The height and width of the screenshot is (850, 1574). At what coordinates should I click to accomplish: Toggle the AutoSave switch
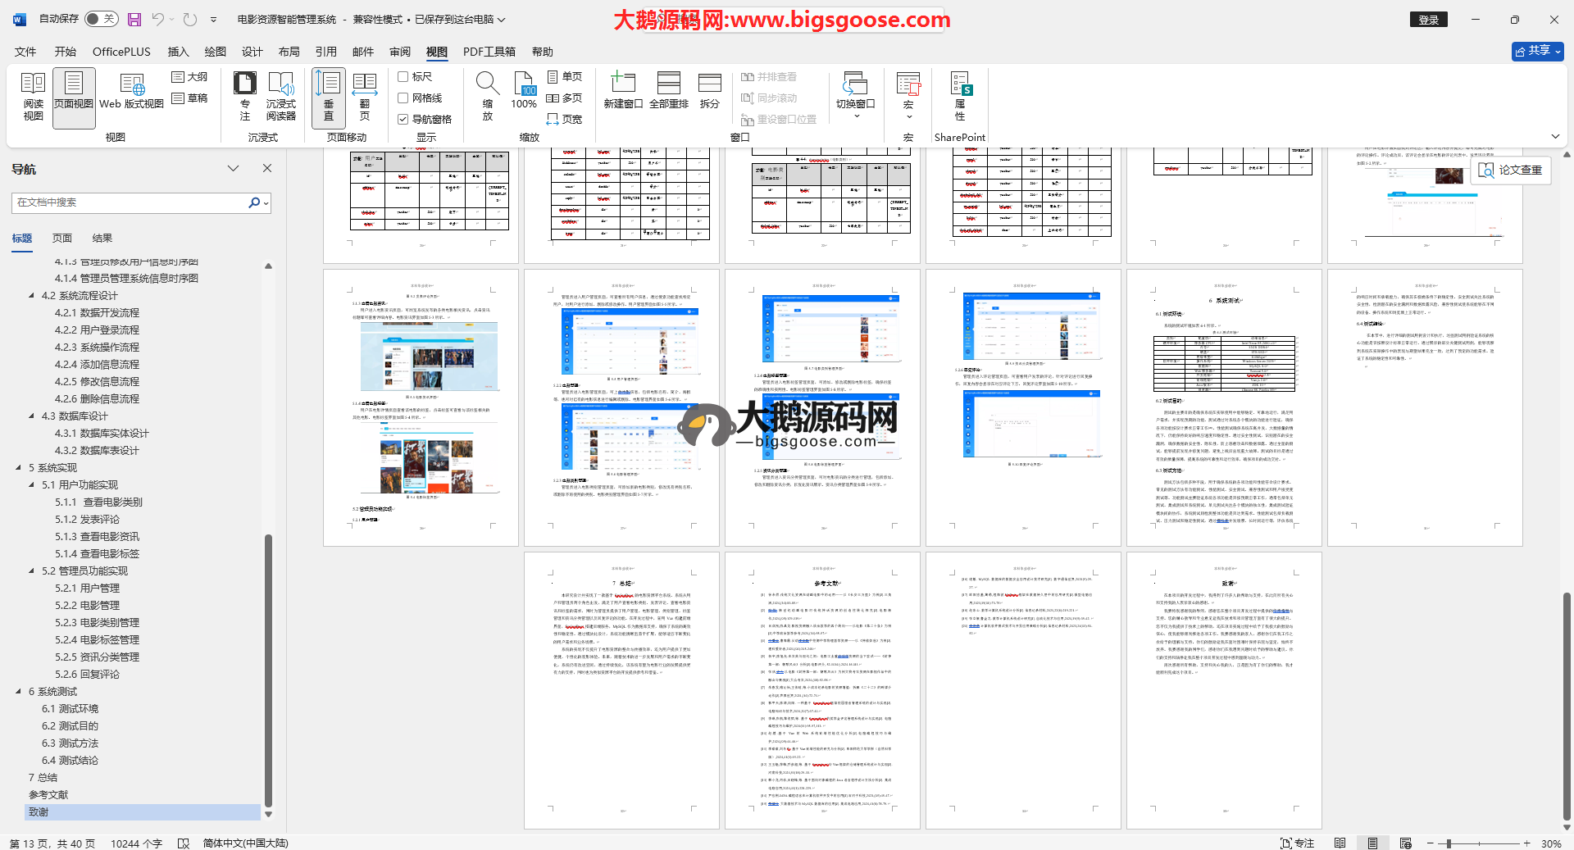[x=101, y=19]
